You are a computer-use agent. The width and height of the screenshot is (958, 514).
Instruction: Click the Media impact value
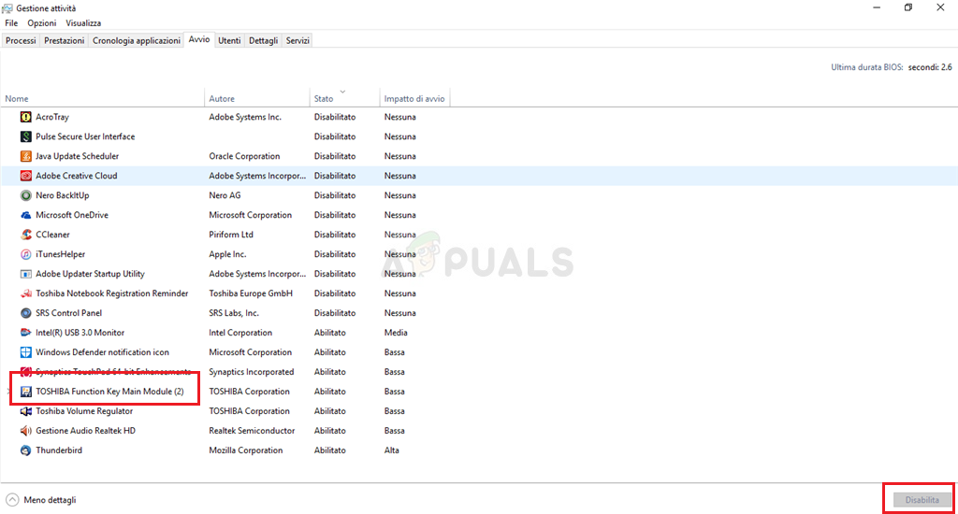(x=396, y=332)
